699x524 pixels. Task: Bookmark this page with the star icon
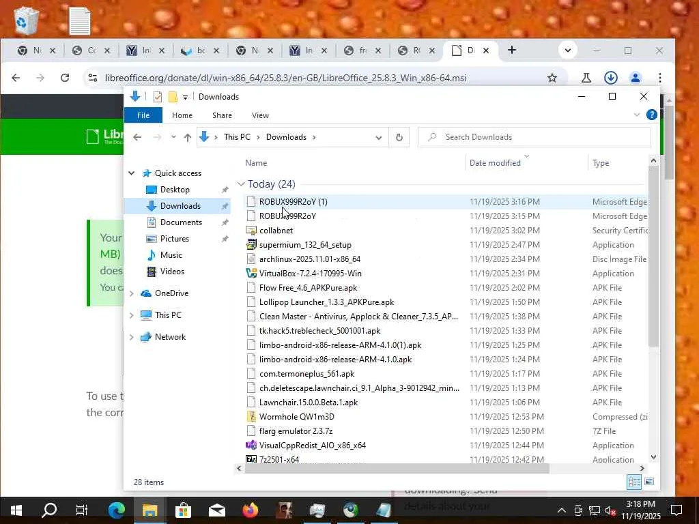(552, 78)
